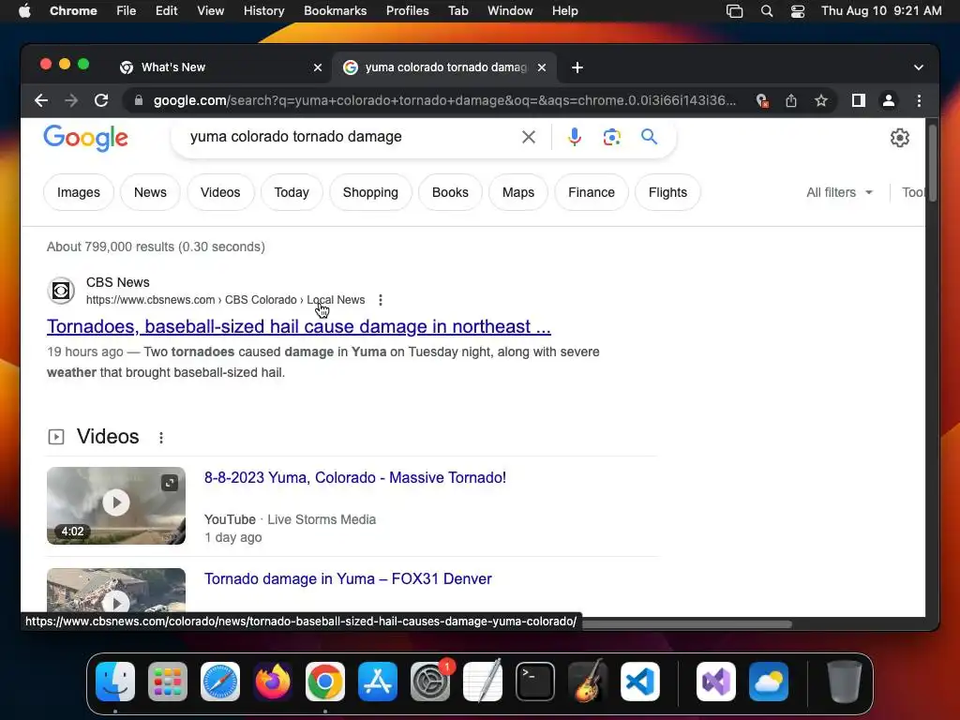The image size is (960, 720).
Task: Toggle the Chrome side panel
Action: [859, 100]
